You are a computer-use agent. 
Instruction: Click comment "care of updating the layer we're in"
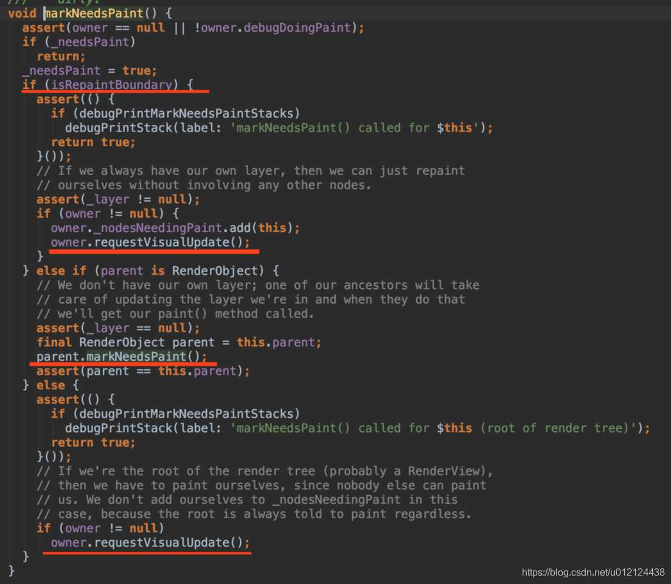(x=251, y=299)
